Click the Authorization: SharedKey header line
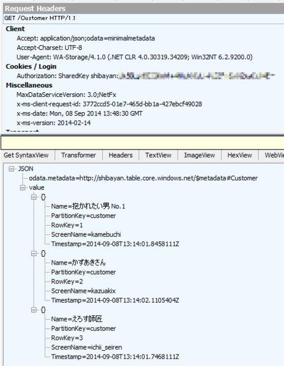Viewport: 284px width, 366px height. click(x=146, y=76)
